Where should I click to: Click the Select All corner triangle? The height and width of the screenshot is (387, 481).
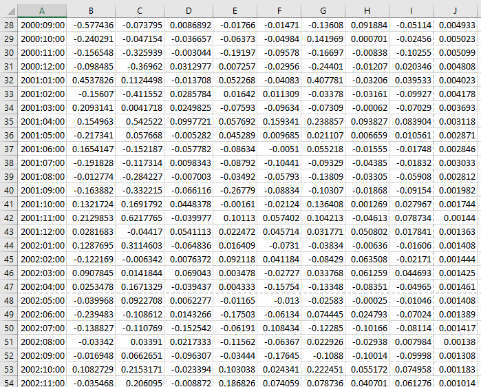click(11, 11)
